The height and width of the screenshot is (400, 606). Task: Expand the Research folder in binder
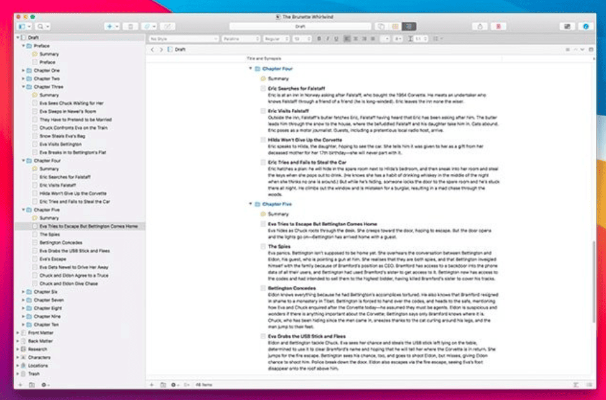click(17, 349)
